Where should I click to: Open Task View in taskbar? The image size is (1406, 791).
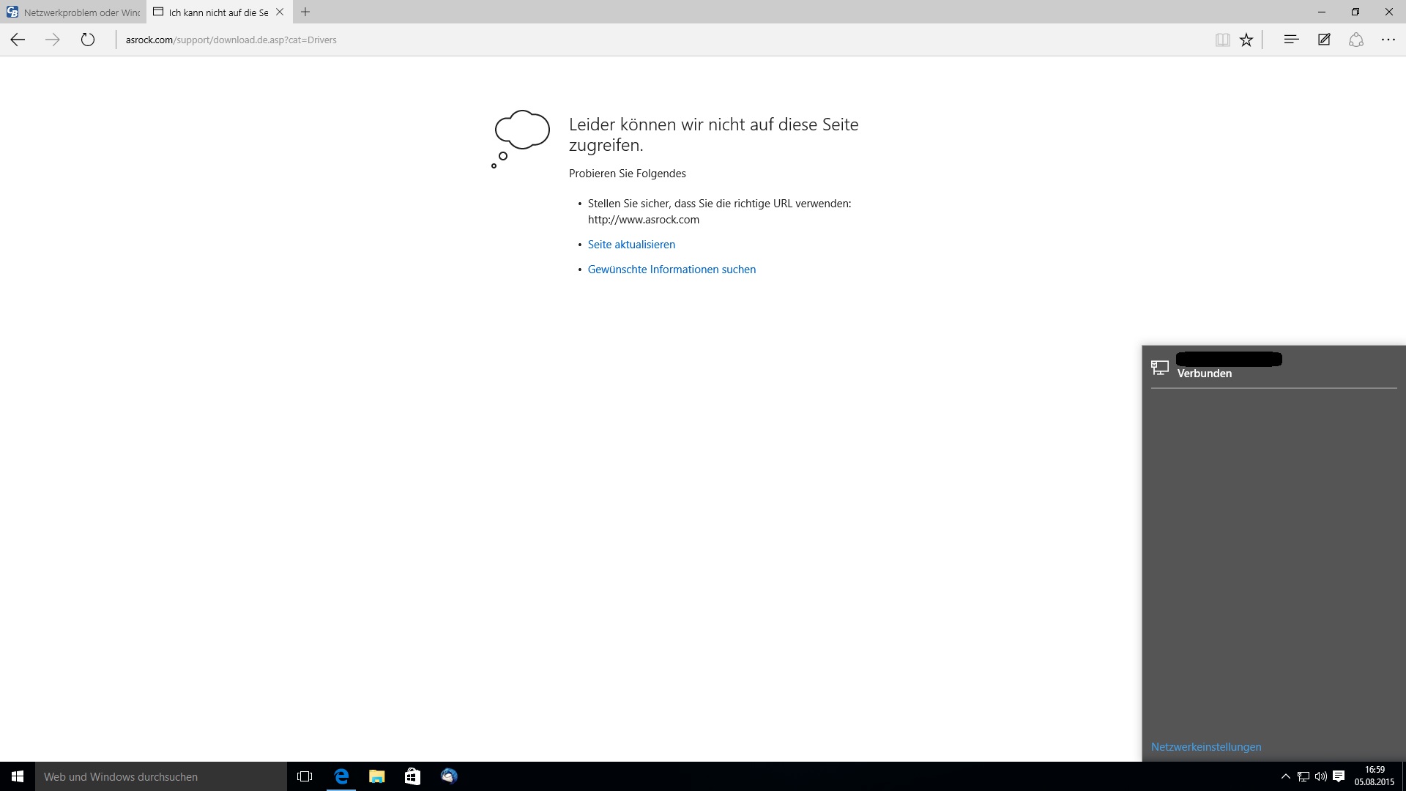305,776
